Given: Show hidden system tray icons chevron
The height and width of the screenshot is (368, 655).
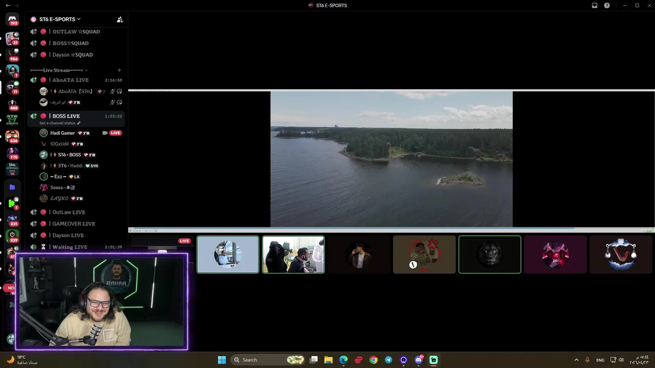Looking at the screenshot, I should point(576,360).
